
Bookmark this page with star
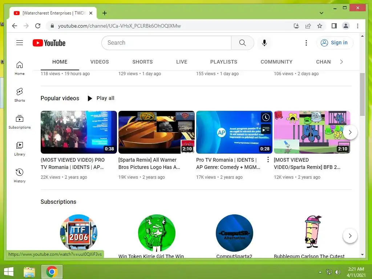click(320, 26)
